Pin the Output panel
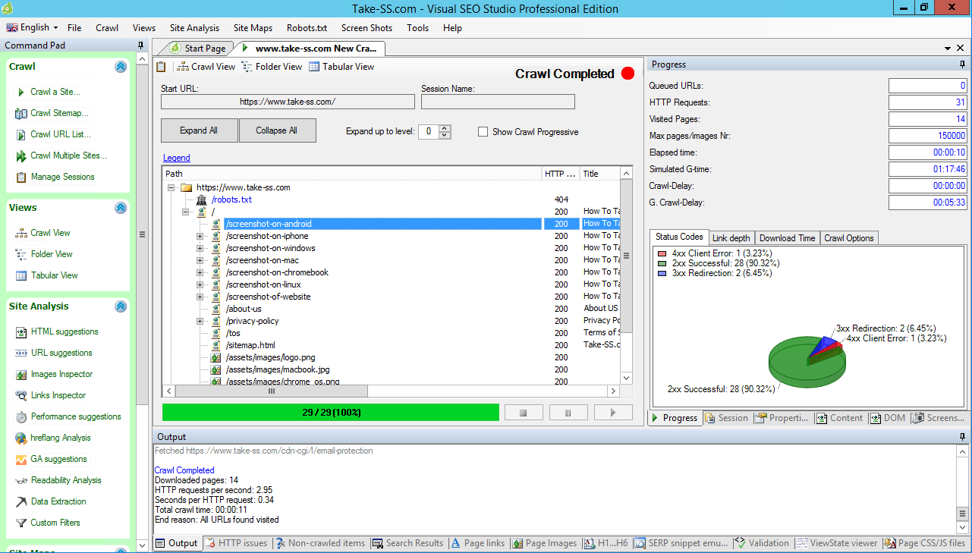The width and height of the screenshot is (972, 553). [963, 437]
